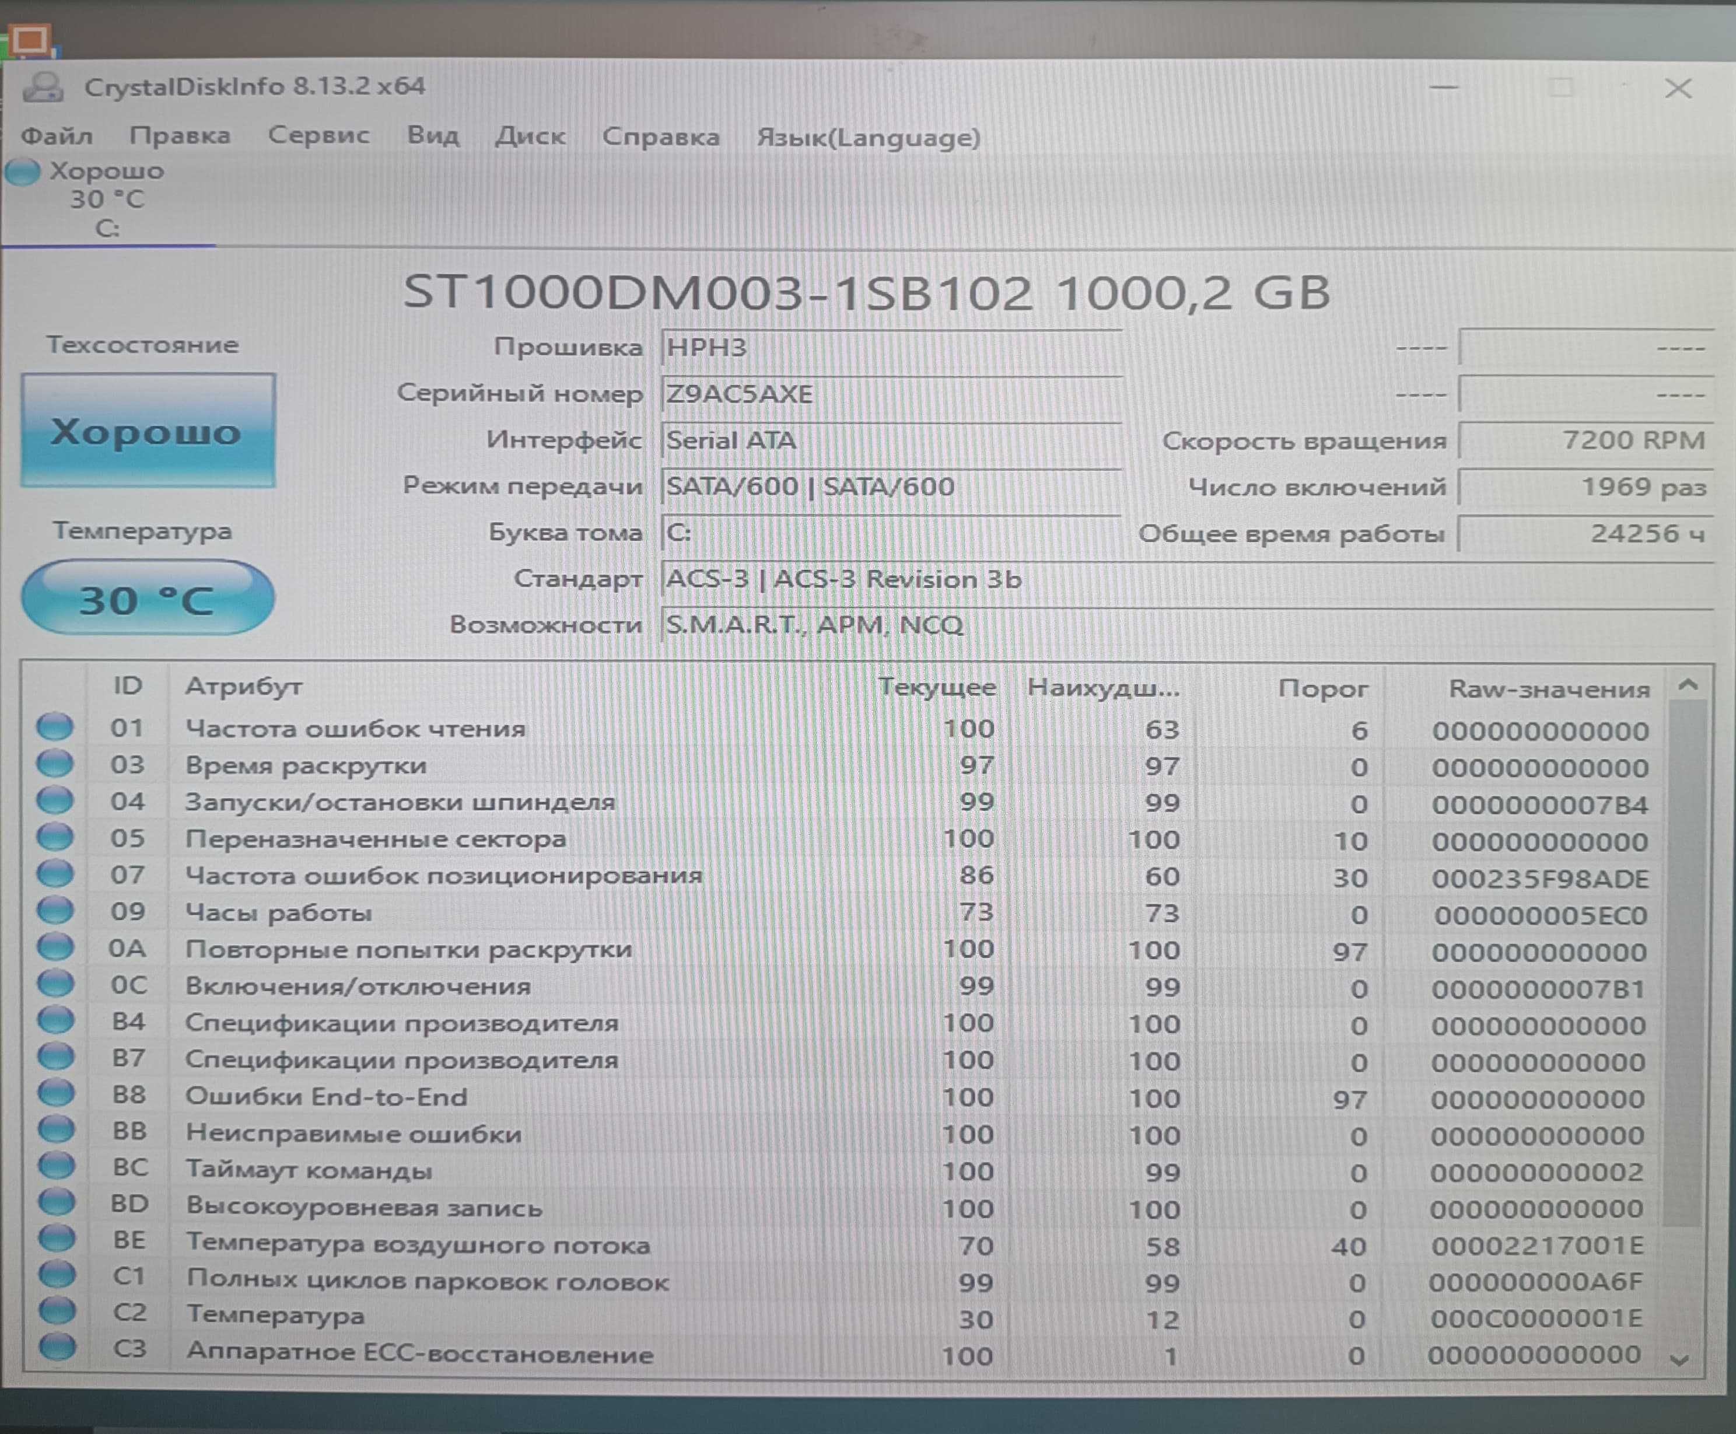Click status icon for Переназначенные сектора
The height and width of the screenshot is (1434, 1736).
[x=55, y=838]
